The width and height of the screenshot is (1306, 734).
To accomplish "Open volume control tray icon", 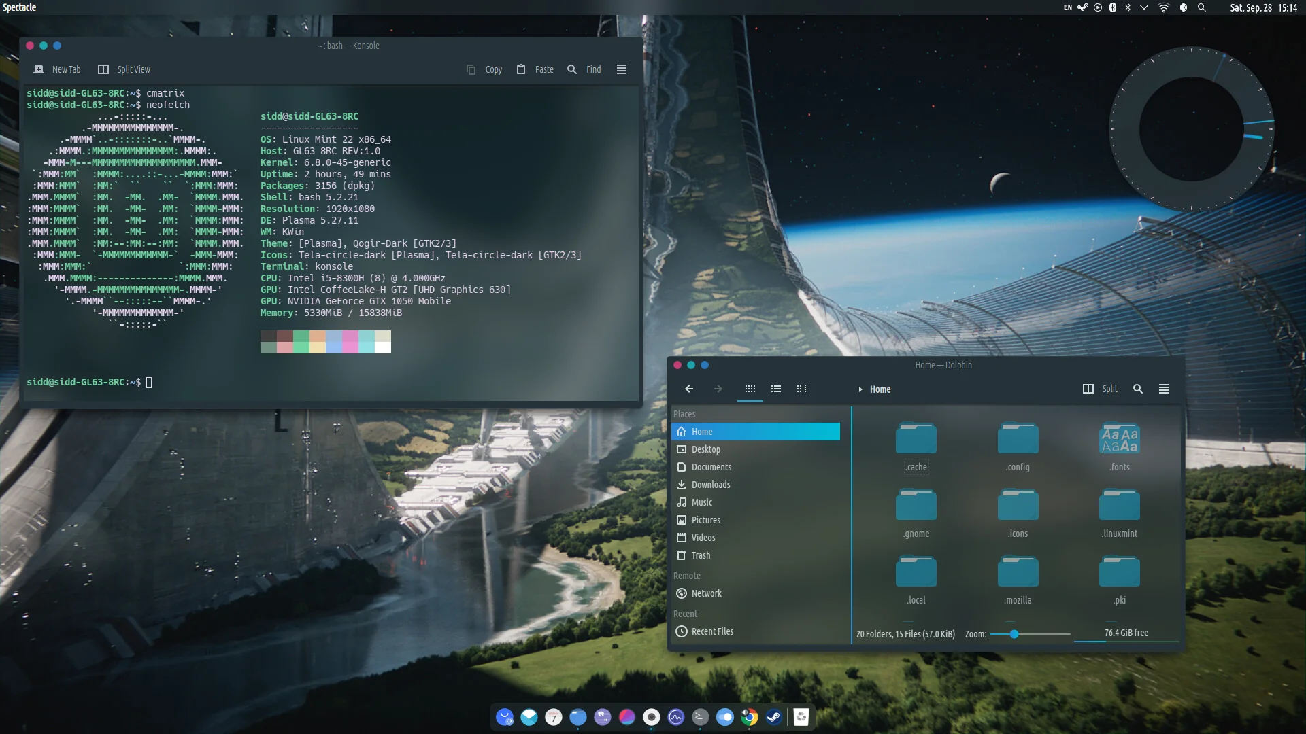I will [x=1183, y=7].
